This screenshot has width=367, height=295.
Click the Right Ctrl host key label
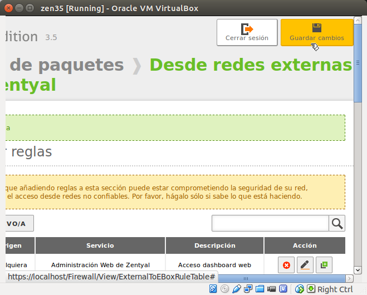(x=335, y=289)
